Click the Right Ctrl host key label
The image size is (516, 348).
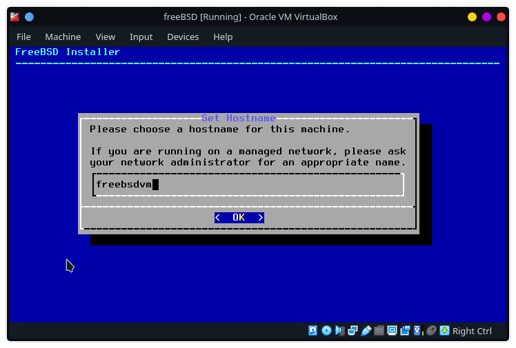pyautogui.click(x=472, y=331)
